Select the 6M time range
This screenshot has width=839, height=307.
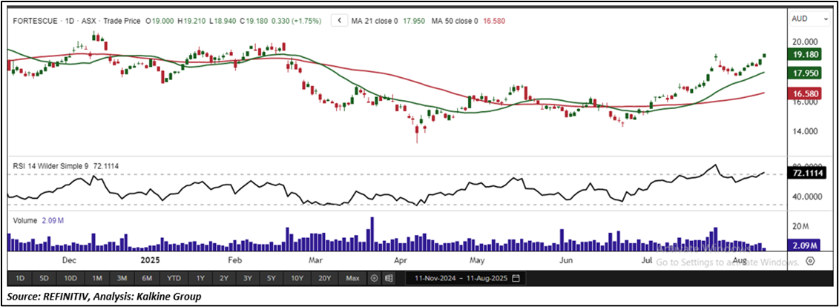click(147, 278)
